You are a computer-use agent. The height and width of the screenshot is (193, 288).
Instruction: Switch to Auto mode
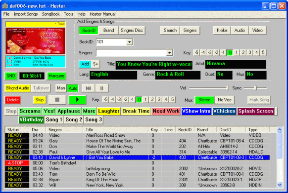coord(73,88)
